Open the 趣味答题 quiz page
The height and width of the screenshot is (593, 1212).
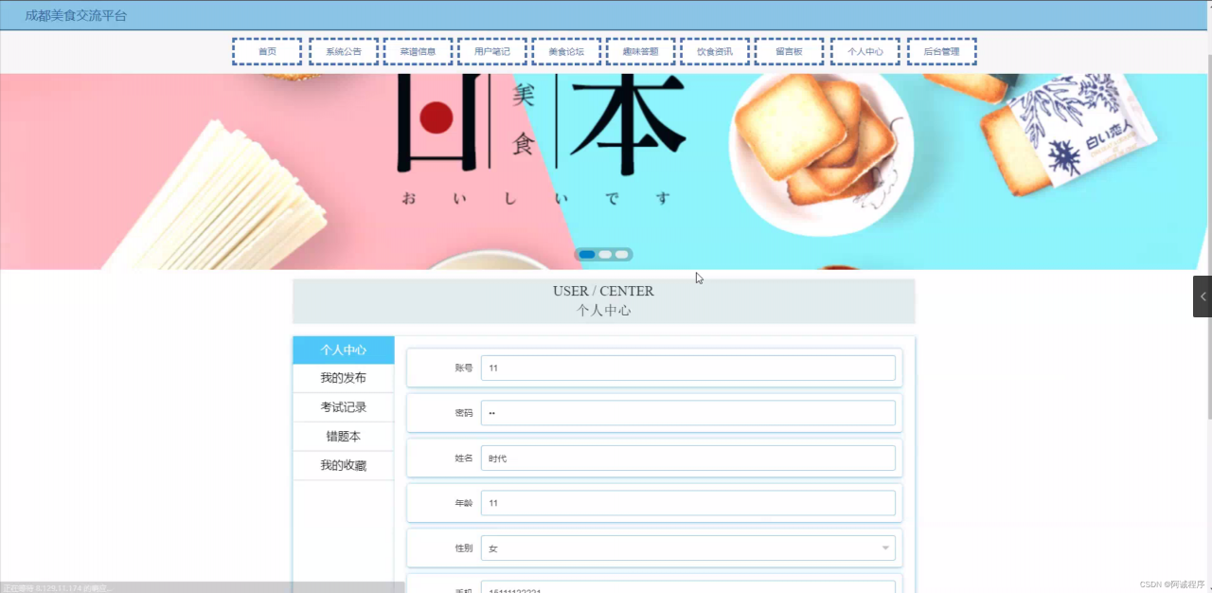click(x=640, y=51)
